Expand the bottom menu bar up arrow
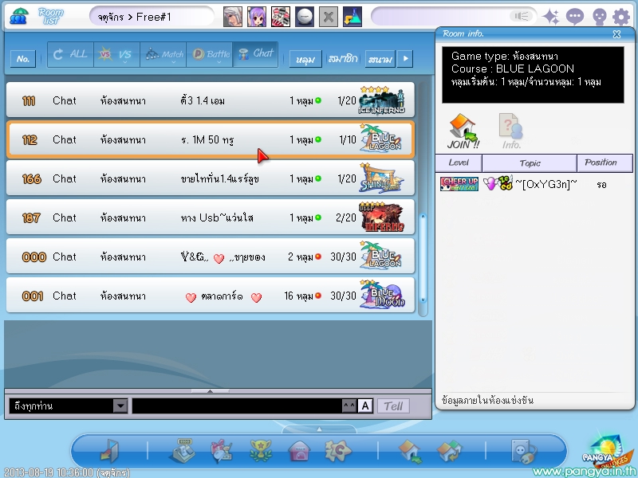The width and height of the screenshot is (638, 478). (x=319, y=429)
